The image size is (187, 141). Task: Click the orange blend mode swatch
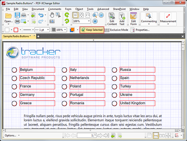coord(72,30)
